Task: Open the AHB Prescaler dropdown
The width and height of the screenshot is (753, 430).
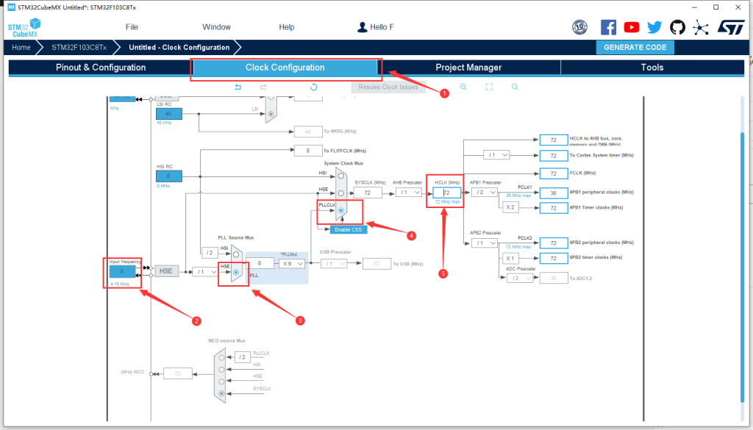Action: click(409, 193)
